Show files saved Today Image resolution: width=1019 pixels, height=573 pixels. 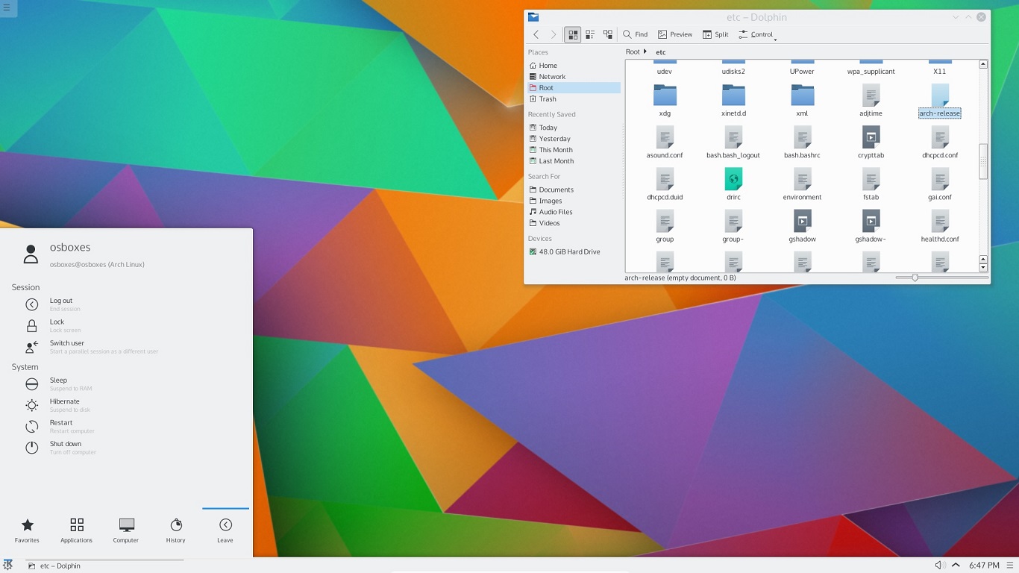point(574,128)
